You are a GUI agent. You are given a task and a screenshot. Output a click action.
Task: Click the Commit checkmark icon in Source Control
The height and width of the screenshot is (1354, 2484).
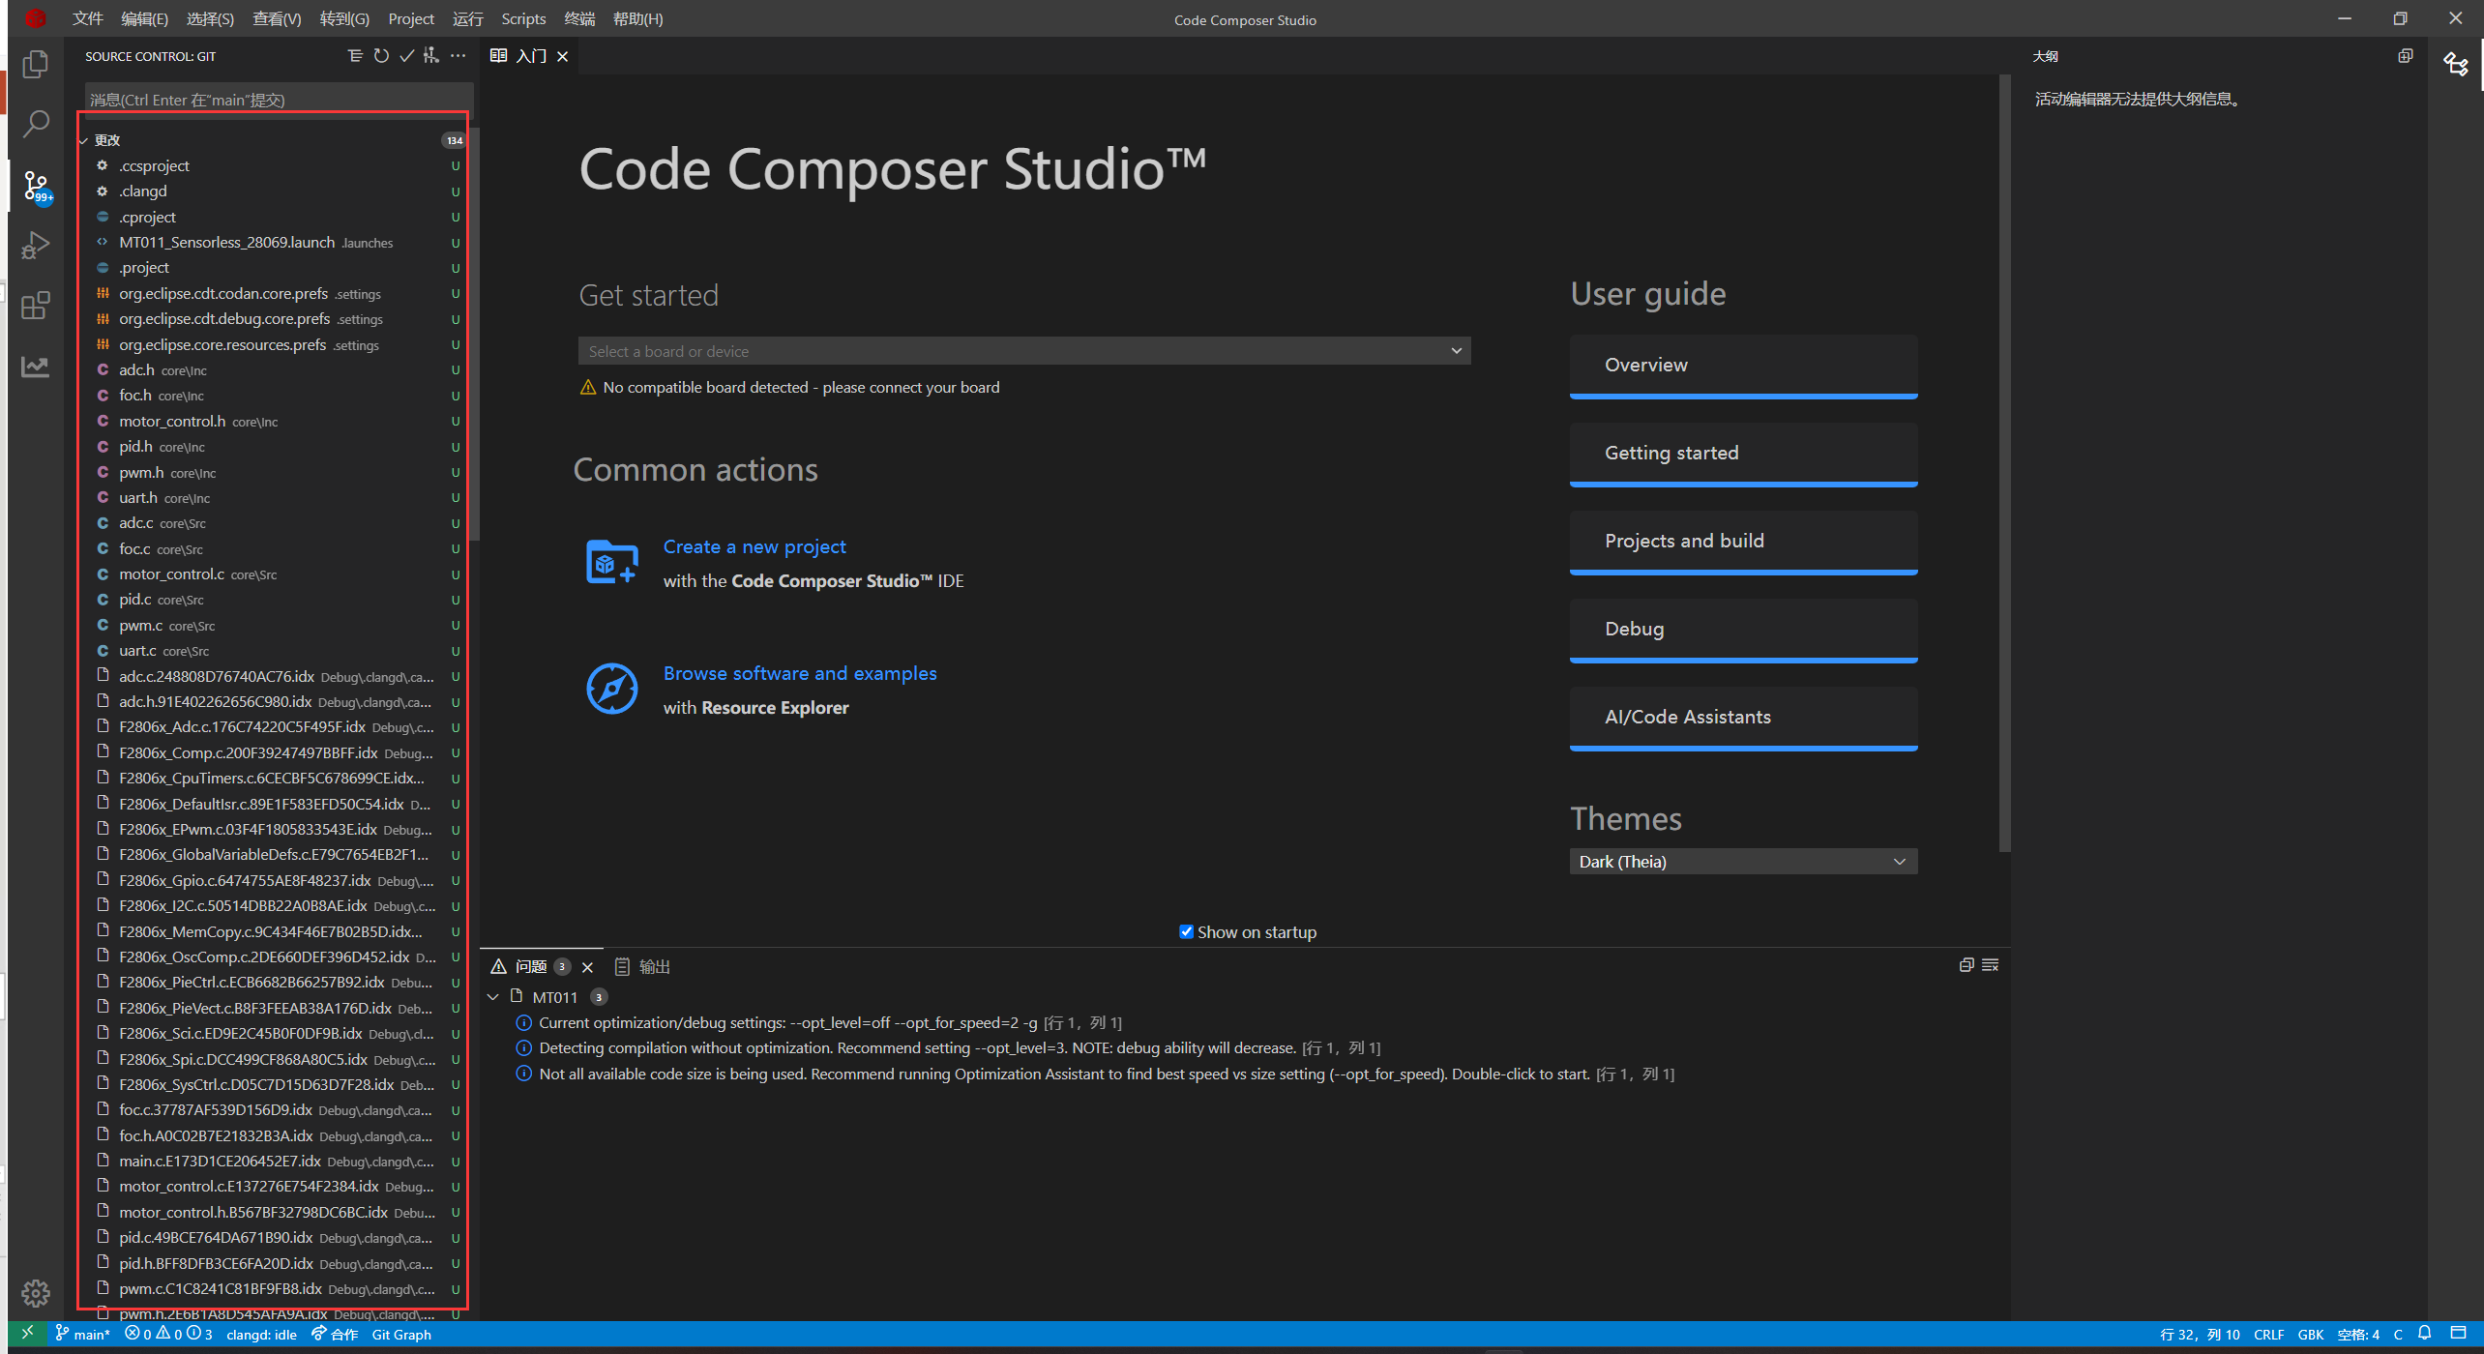(406, 56)
